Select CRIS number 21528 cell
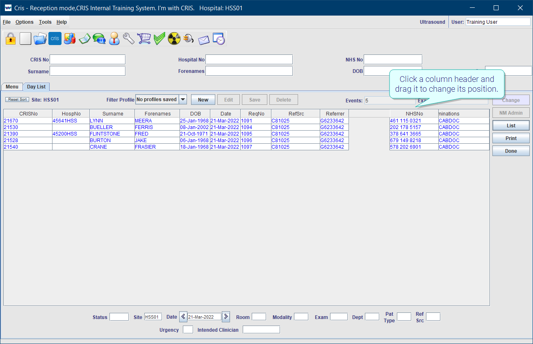The width and height of the screenshot is (533, 344). pyautogui.click(x=28, y=140)
